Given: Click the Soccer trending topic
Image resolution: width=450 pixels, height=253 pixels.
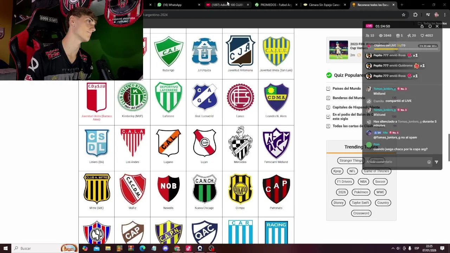Looking at the screenshot, I should click(380, 182).
